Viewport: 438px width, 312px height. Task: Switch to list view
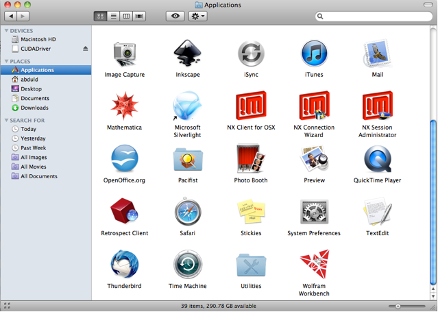click(x=113, y=16)
